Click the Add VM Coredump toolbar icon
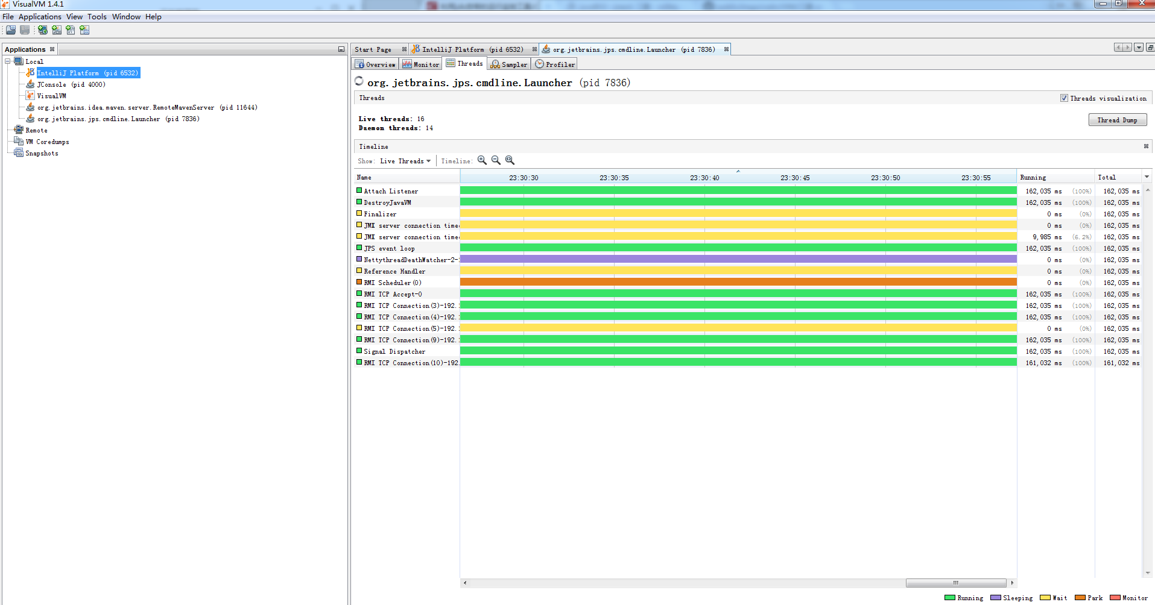1155x605 pixels. tap(71, 30)
